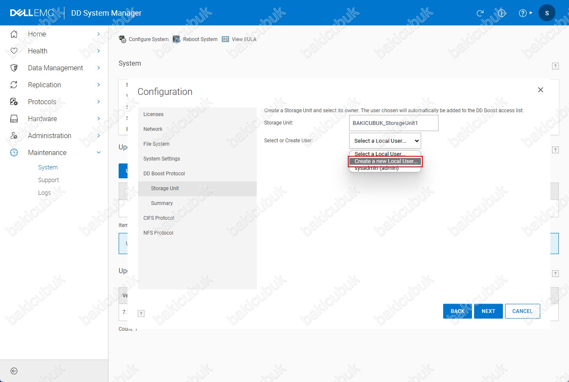Screen dimensions: 569x382
Task: Click the help icon beside System heading
Action: 555,66
